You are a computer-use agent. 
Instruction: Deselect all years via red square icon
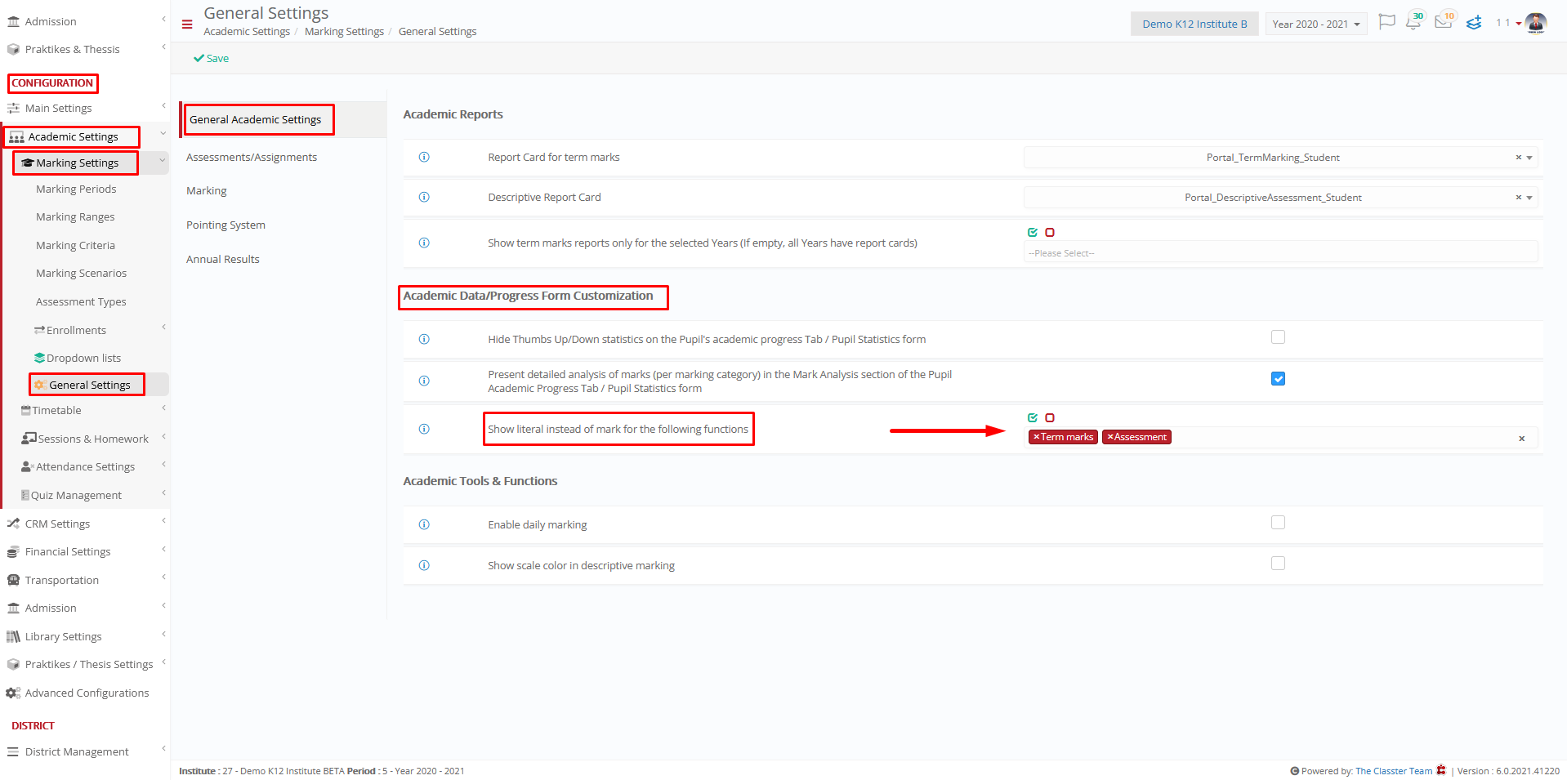click(x=1050, y=233)
